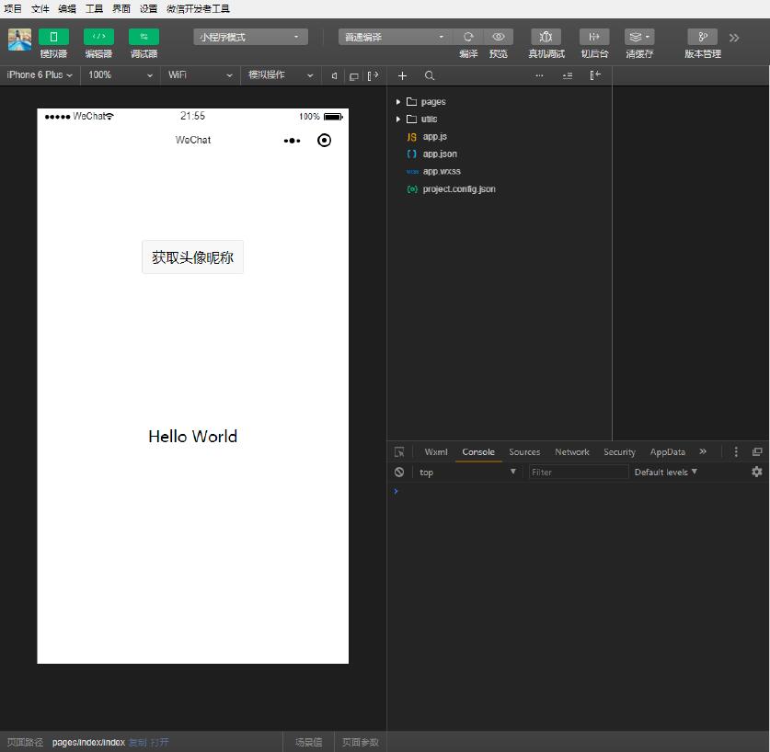
Task: Switch to the Console tab
Action: (478, 452)
